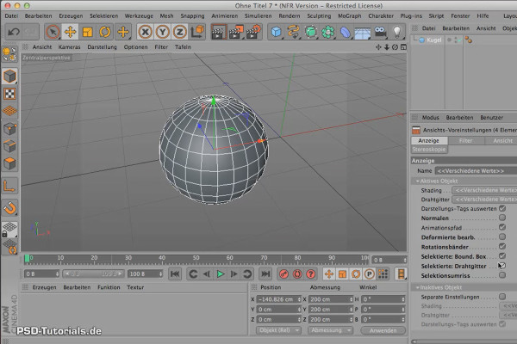Viewport: 517px width, 344px height.
Task: Open the Shading dropdown under Aktives Objekt
Action: pos(484,190)
